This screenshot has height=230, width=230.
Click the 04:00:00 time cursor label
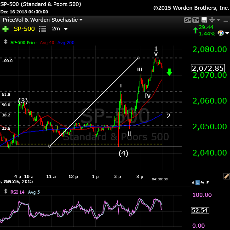click(160, 179)
